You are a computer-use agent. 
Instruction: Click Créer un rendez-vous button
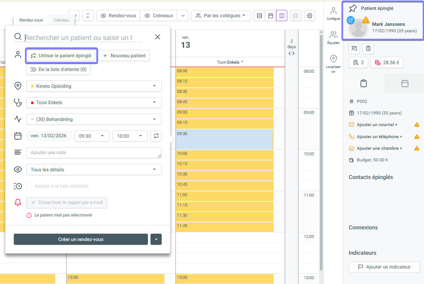[x=81, y=239]
